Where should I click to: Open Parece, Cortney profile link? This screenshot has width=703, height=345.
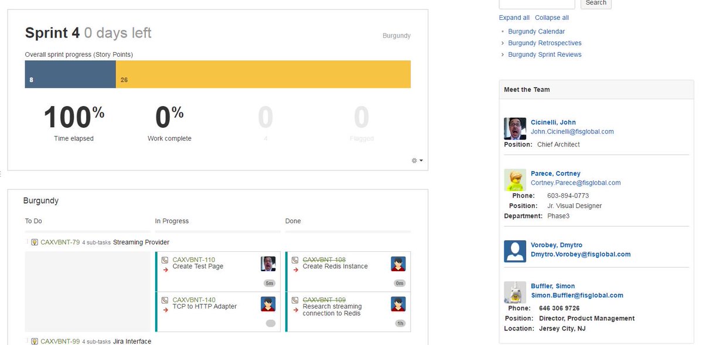[555, 173]
